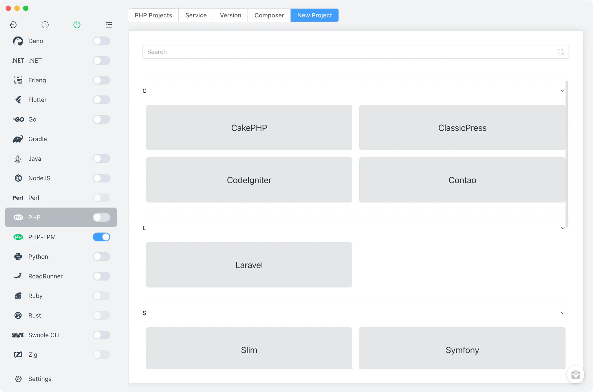Viewport: 593px width, 392px height.
Task: Select the Slim framework card
Action: point(249,348)
